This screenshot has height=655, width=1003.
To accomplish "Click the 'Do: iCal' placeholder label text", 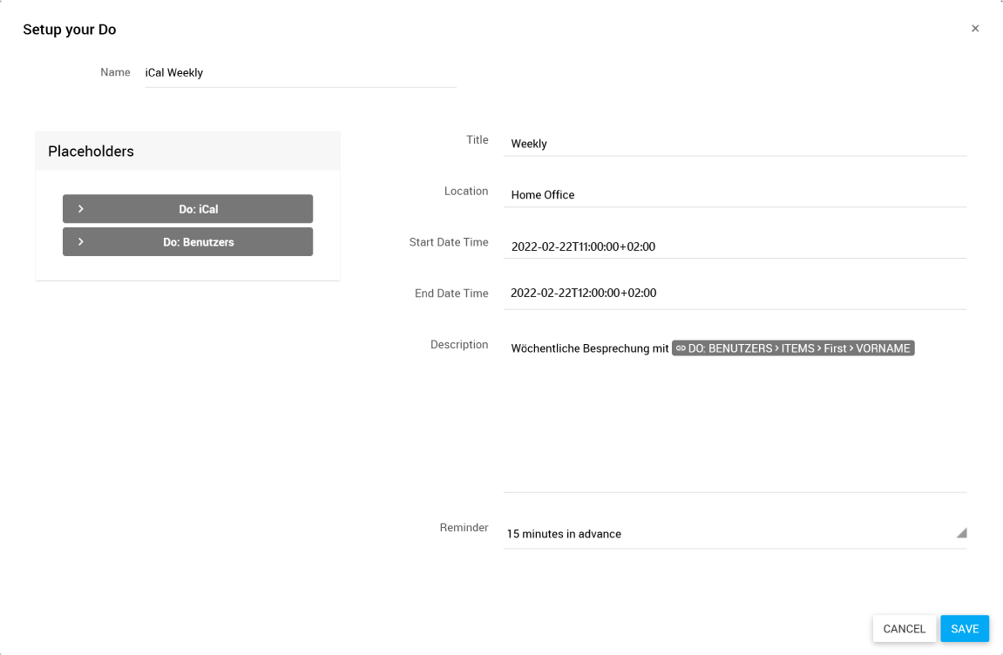I will click(x=198, y=209).
